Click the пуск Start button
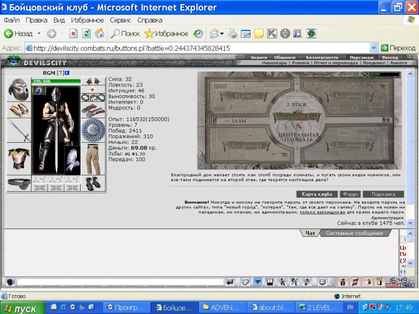This screenshot has height=314, width=419. coord(22,308)
